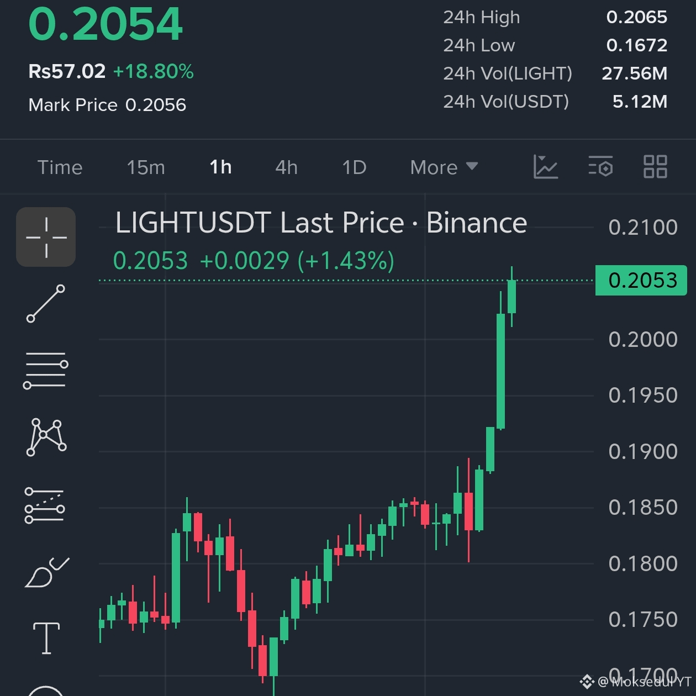
Task: Tap the 0.1850 price axis label
Action: (643, 508)
